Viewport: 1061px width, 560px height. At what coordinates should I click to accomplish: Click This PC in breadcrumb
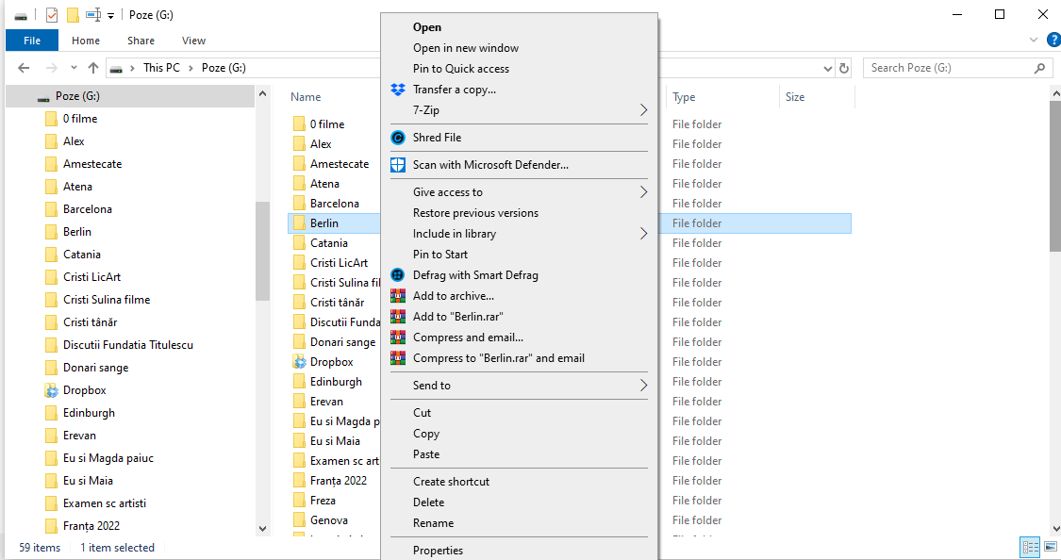(x=161, y=68)
